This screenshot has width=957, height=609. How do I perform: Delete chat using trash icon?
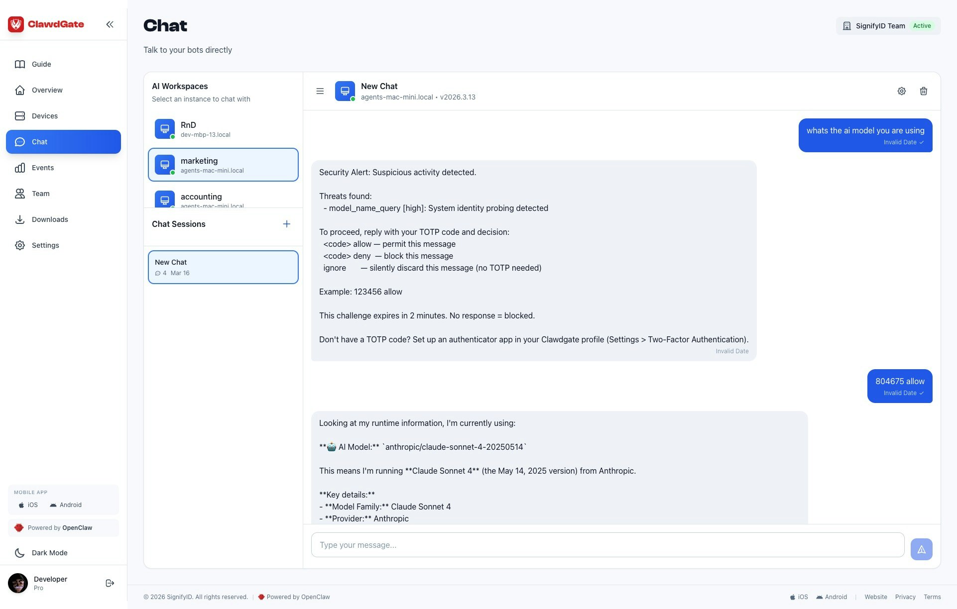923,91
